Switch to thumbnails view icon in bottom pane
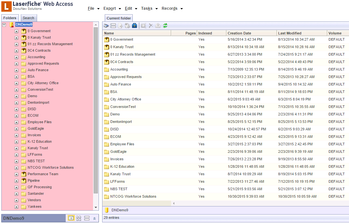349x224 pixels. click(x=79, y=218)
